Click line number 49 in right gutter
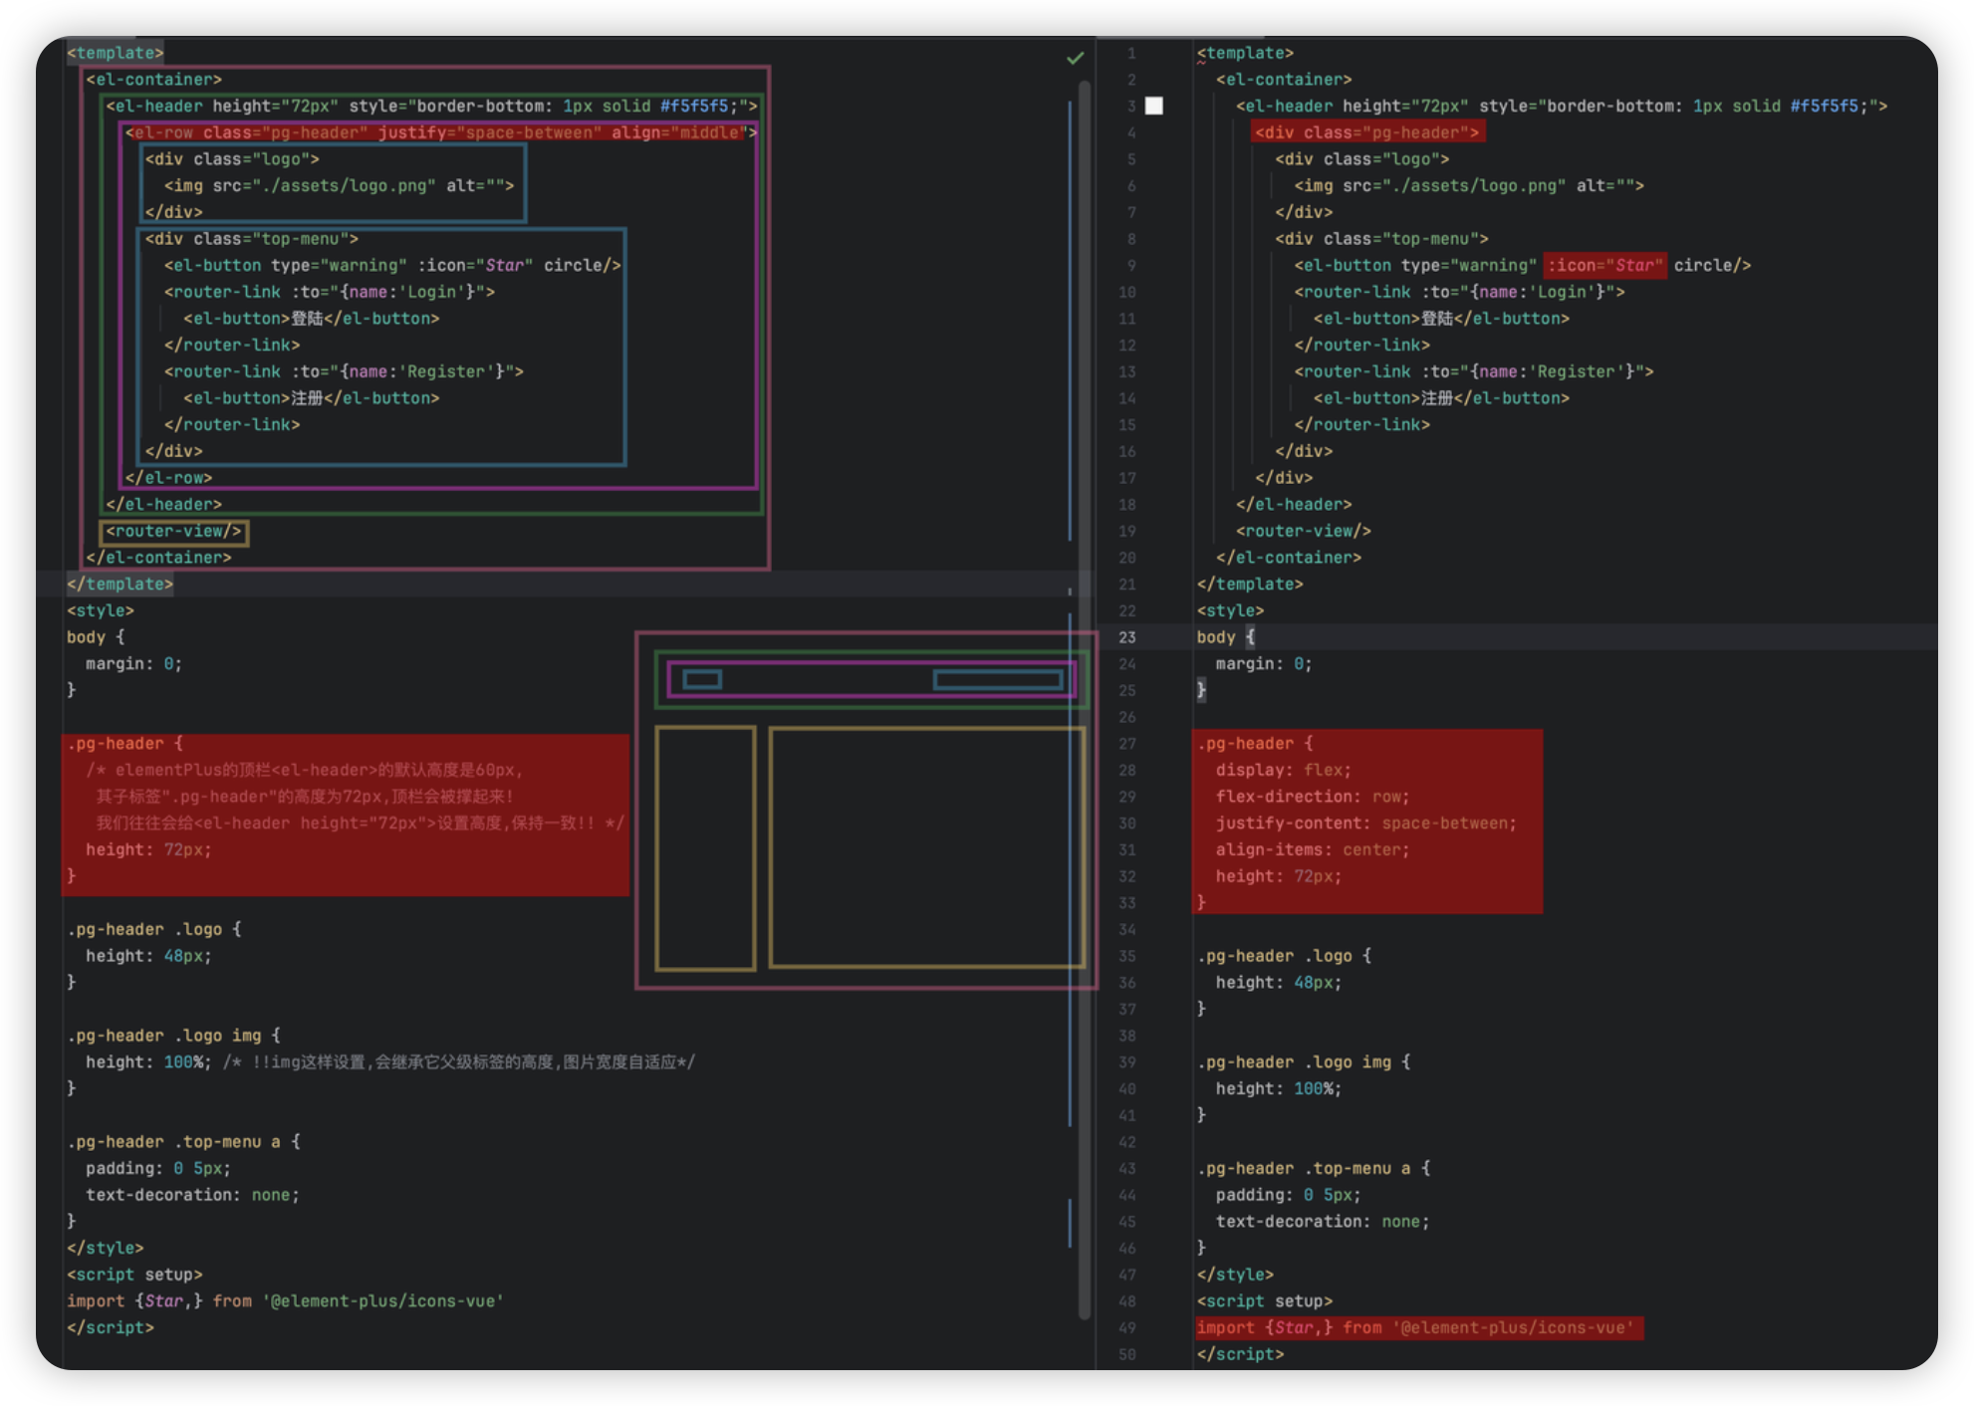The image size is (1974, 1406). tap(1126, 1327)
